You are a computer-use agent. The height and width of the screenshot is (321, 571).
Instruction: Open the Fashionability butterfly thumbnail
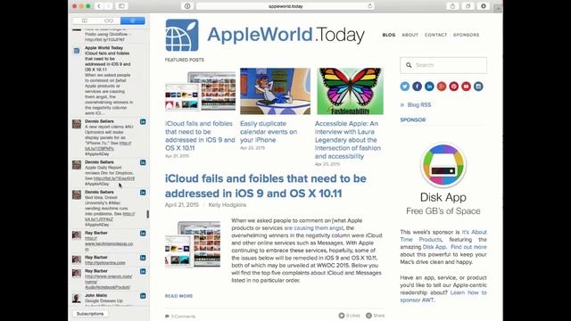350,91
